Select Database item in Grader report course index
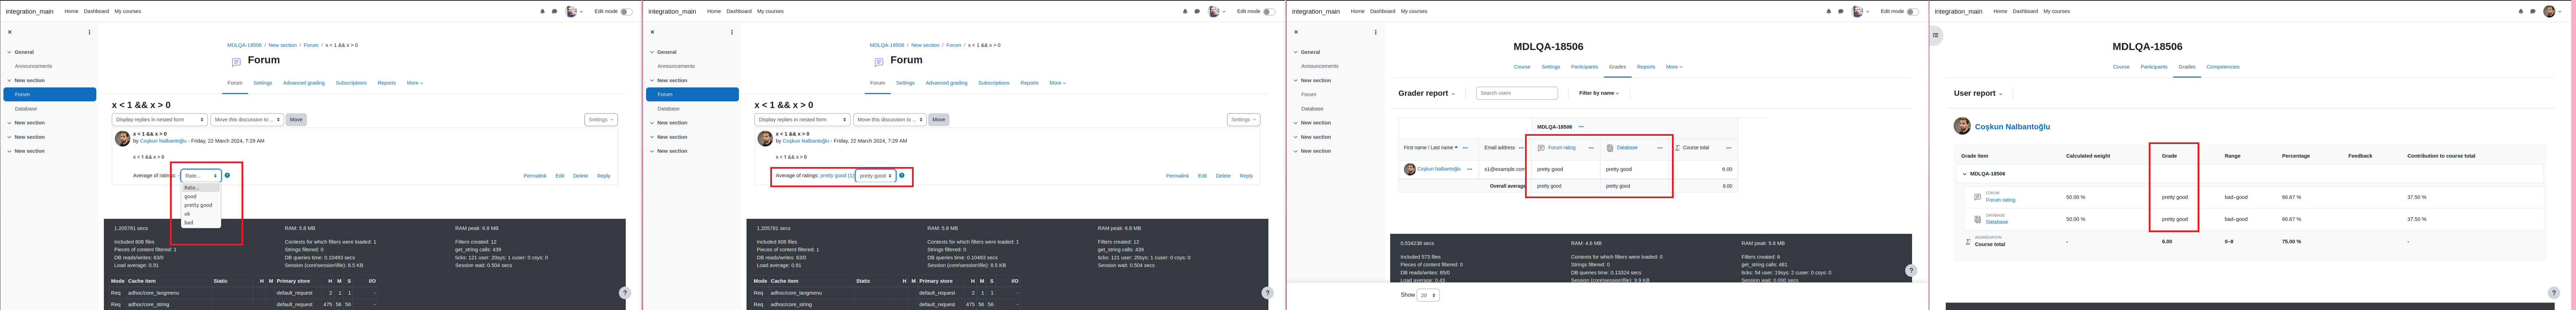Screen dimensions: 2576x310 tap(1312, 109)
